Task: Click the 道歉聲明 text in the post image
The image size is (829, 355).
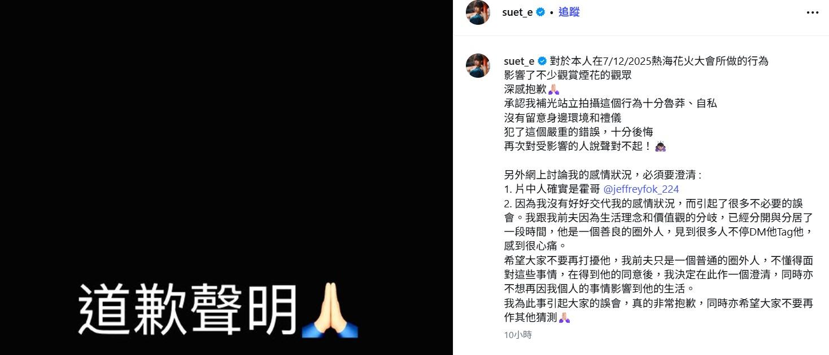Action: click(188, 310)
